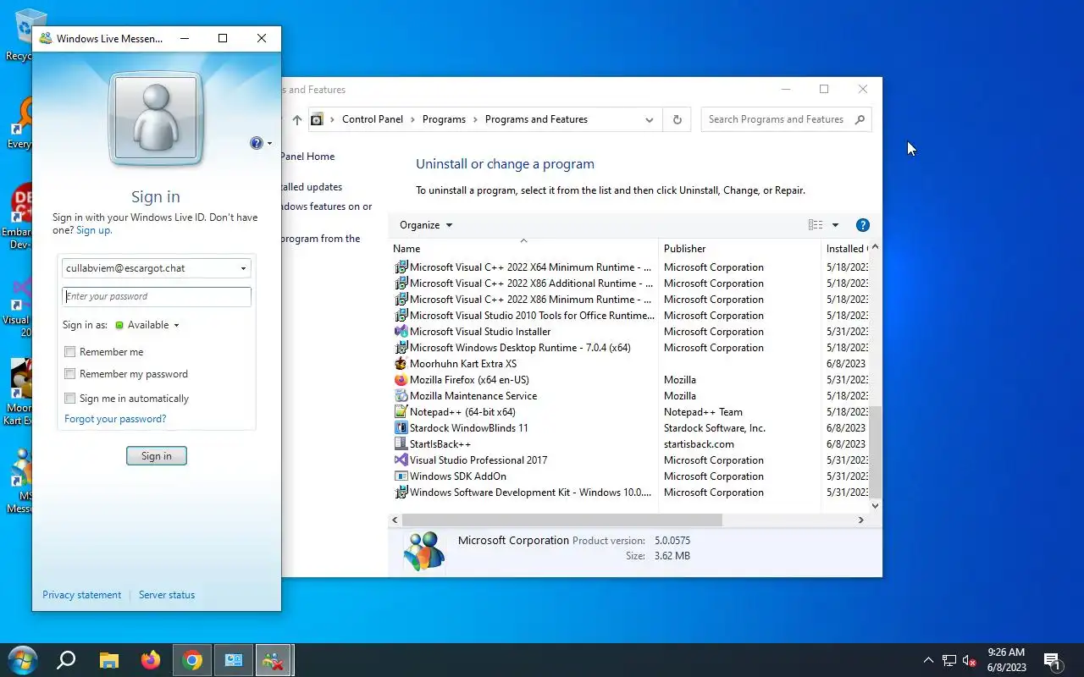Click the vertical scrollbar thumb in program list
Screen dimensions: 1084x677
point(876,452)
